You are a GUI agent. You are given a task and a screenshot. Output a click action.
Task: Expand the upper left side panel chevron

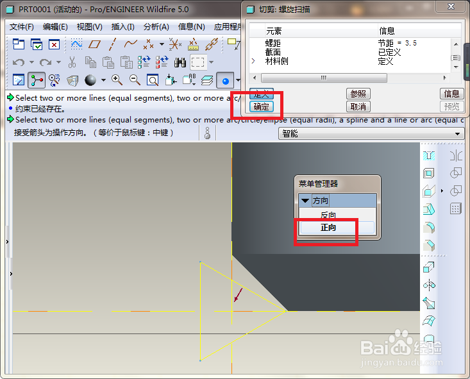click(7, 242)
